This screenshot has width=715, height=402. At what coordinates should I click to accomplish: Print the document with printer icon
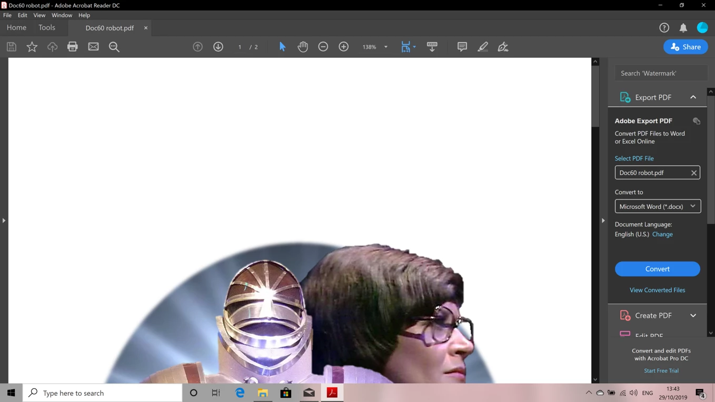coord(73,47)
